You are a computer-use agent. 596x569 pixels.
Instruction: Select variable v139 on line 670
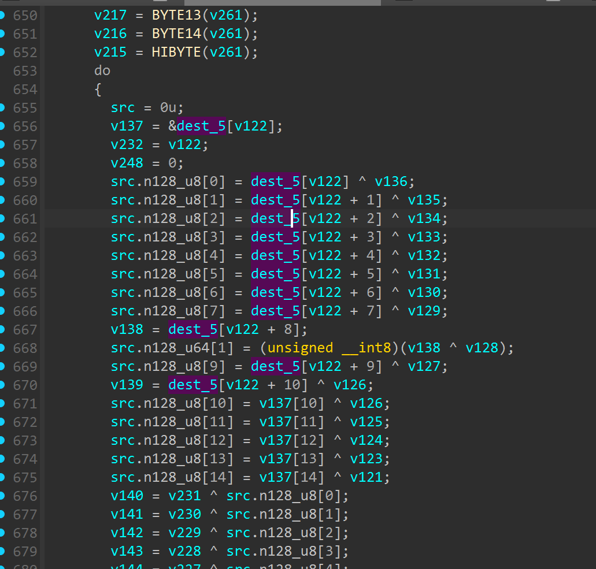(127, 385)
